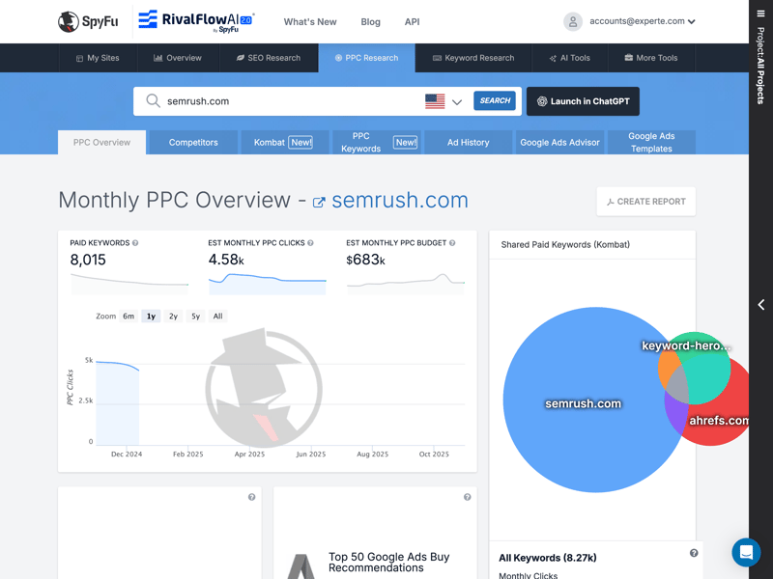Click the Create Report button
This screenshot has width=773, height=579.
[645, 202]
